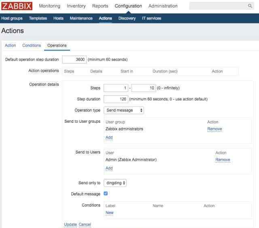The height and width of the screenshot is (228, 259).
Task: Open the Monitoring menu
Action: point(49,6)
